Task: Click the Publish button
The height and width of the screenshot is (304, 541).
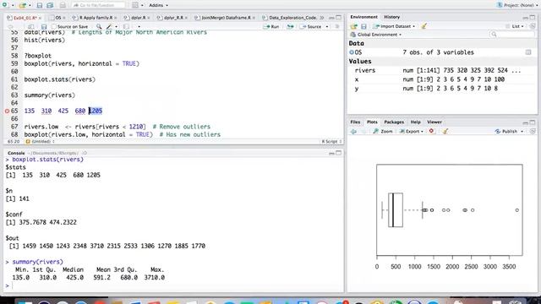Action: click(x=505, y=132)
